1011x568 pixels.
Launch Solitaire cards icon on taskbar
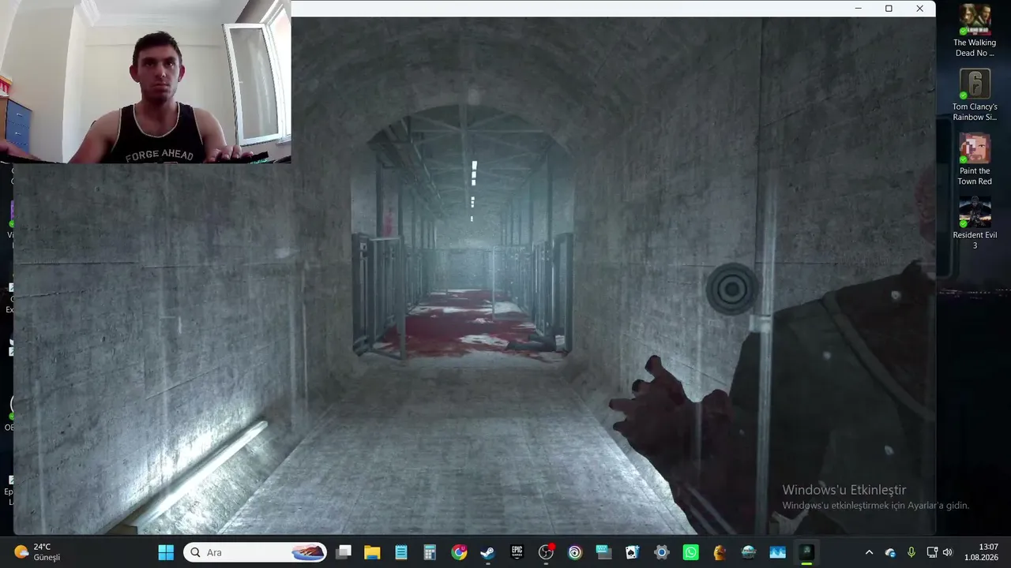(x=633, y=552)
